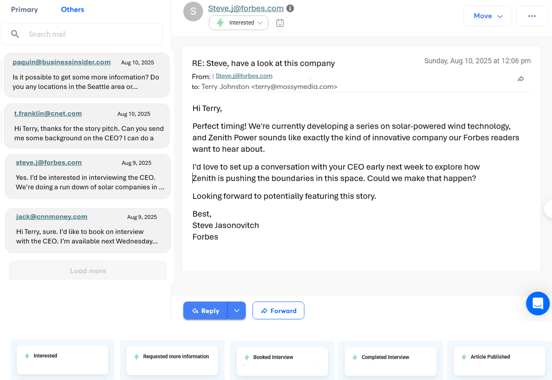
Task: Switch to the Primary tab
Action: click(x=24, y=9)
